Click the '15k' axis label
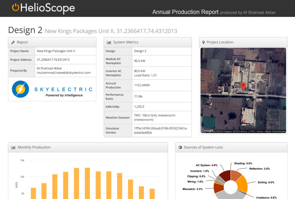295x199 pixels. click(22, 160)
